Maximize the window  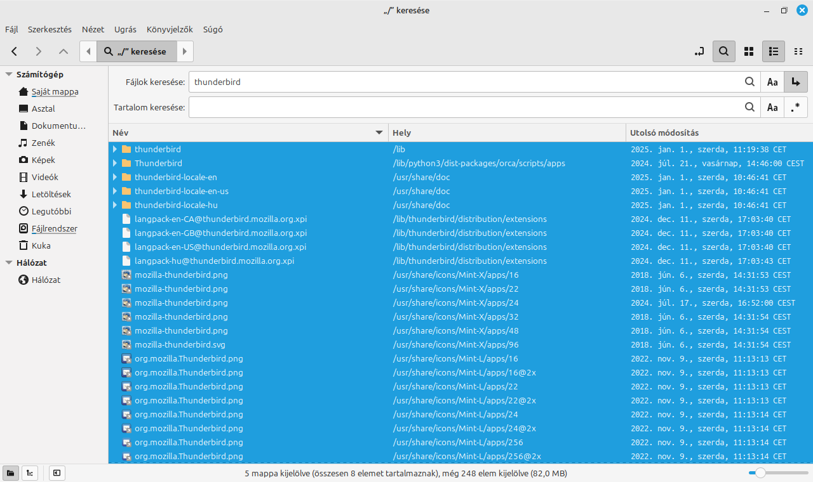click(x=784, y=10)
